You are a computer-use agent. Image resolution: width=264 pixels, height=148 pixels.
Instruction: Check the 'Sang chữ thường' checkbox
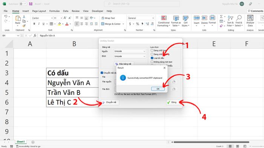(x=152, y=54)
